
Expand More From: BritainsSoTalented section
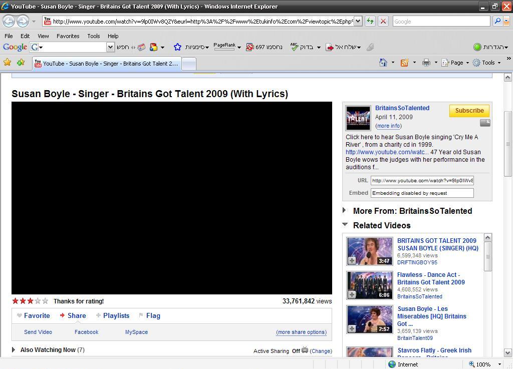[344, 210]
